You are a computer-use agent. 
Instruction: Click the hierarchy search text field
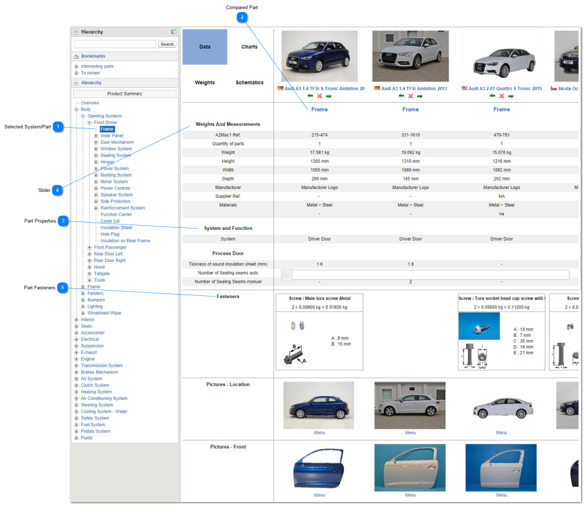[115, 44]
